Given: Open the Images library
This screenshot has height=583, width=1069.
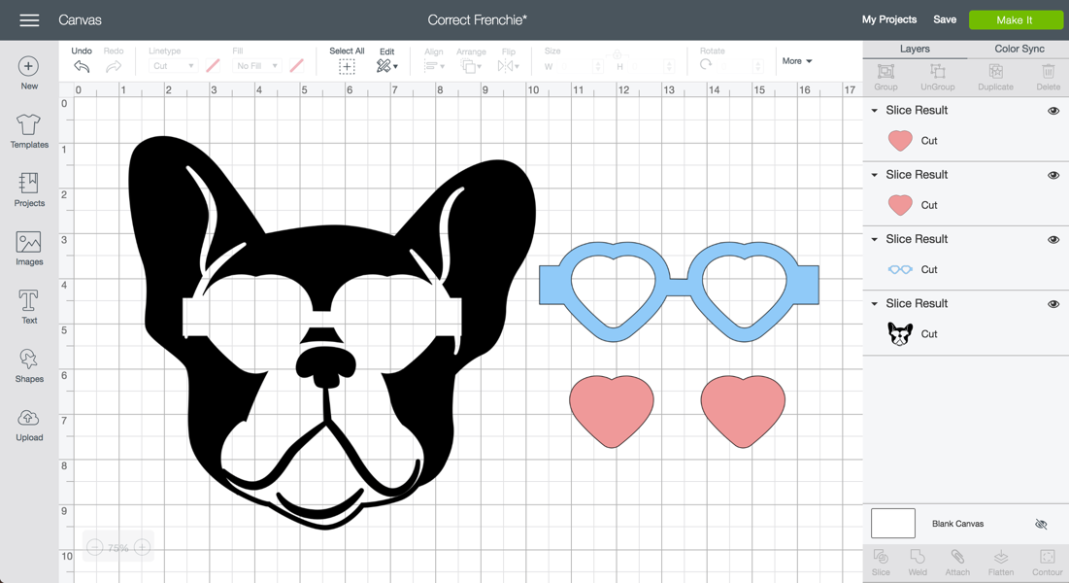Looking at the screenshot, I should (29, 248).
